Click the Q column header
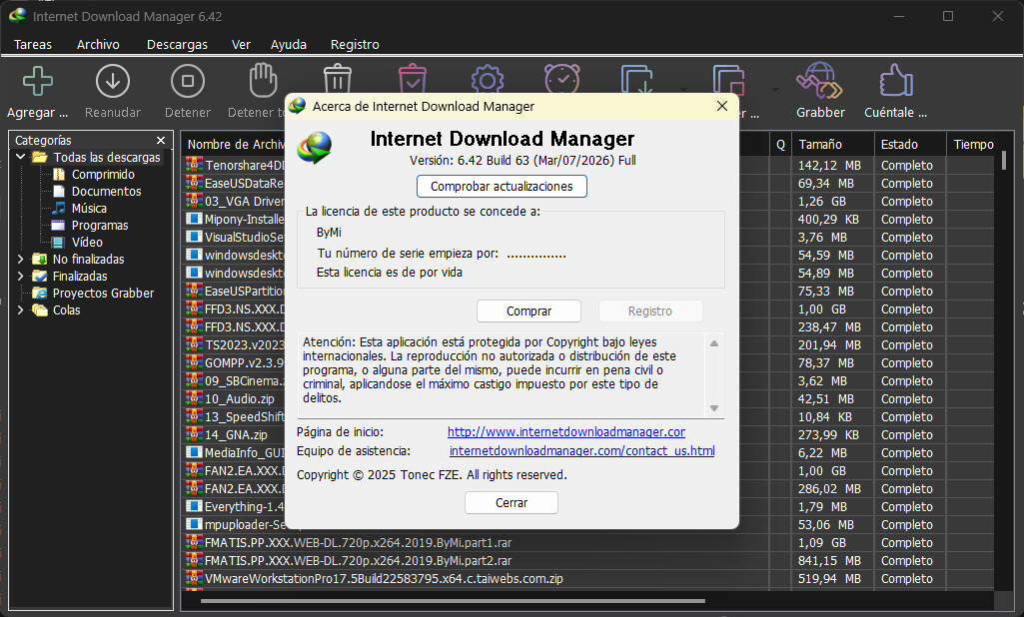 780,145
